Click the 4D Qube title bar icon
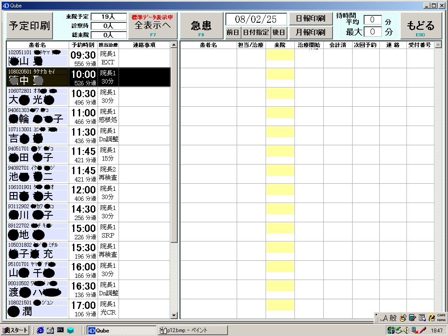Image resolution: width=448 pixels, height=336 pixels. coord(5,5)
